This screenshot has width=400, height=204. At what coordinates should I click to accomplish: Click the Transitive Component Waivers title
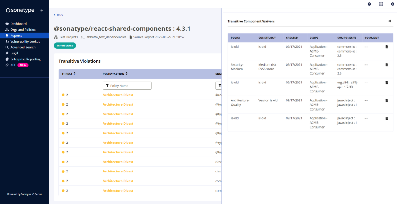click(251, 21)
